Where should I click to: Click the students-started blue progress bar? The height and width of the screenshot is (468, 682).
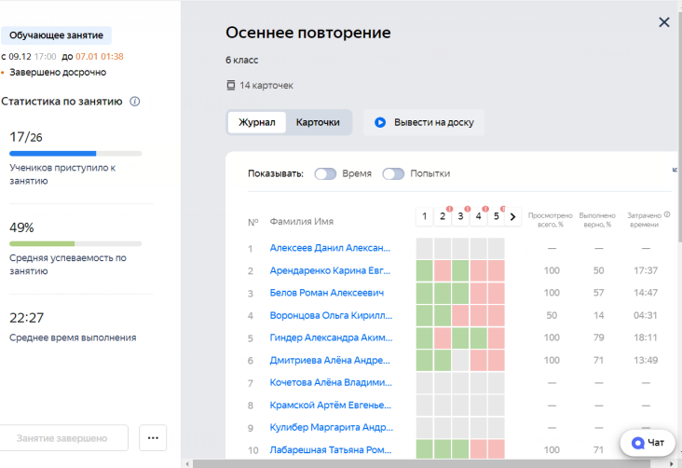pos(53,153)
